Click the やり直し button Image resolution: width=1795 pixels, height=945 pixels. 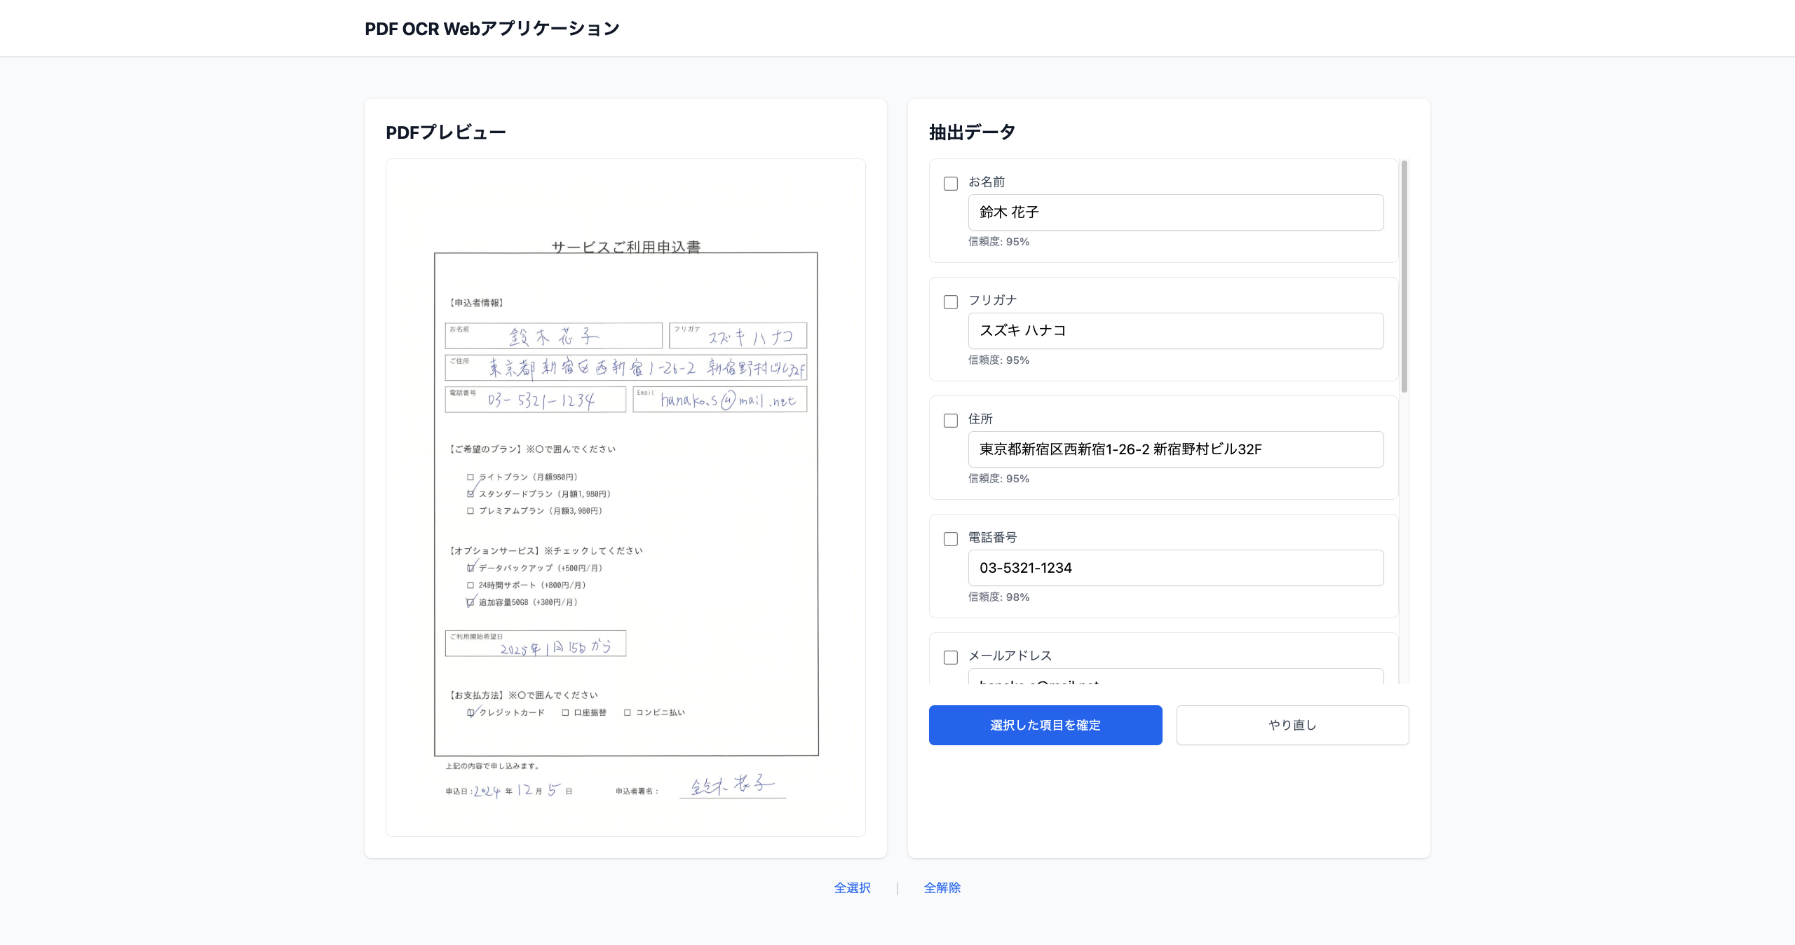tap(1292, 725)
